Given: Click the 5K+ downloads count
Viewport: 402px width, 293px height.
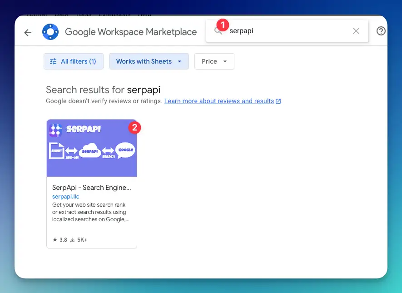Looking at the screenshot, I should click(x=79, y=240).
